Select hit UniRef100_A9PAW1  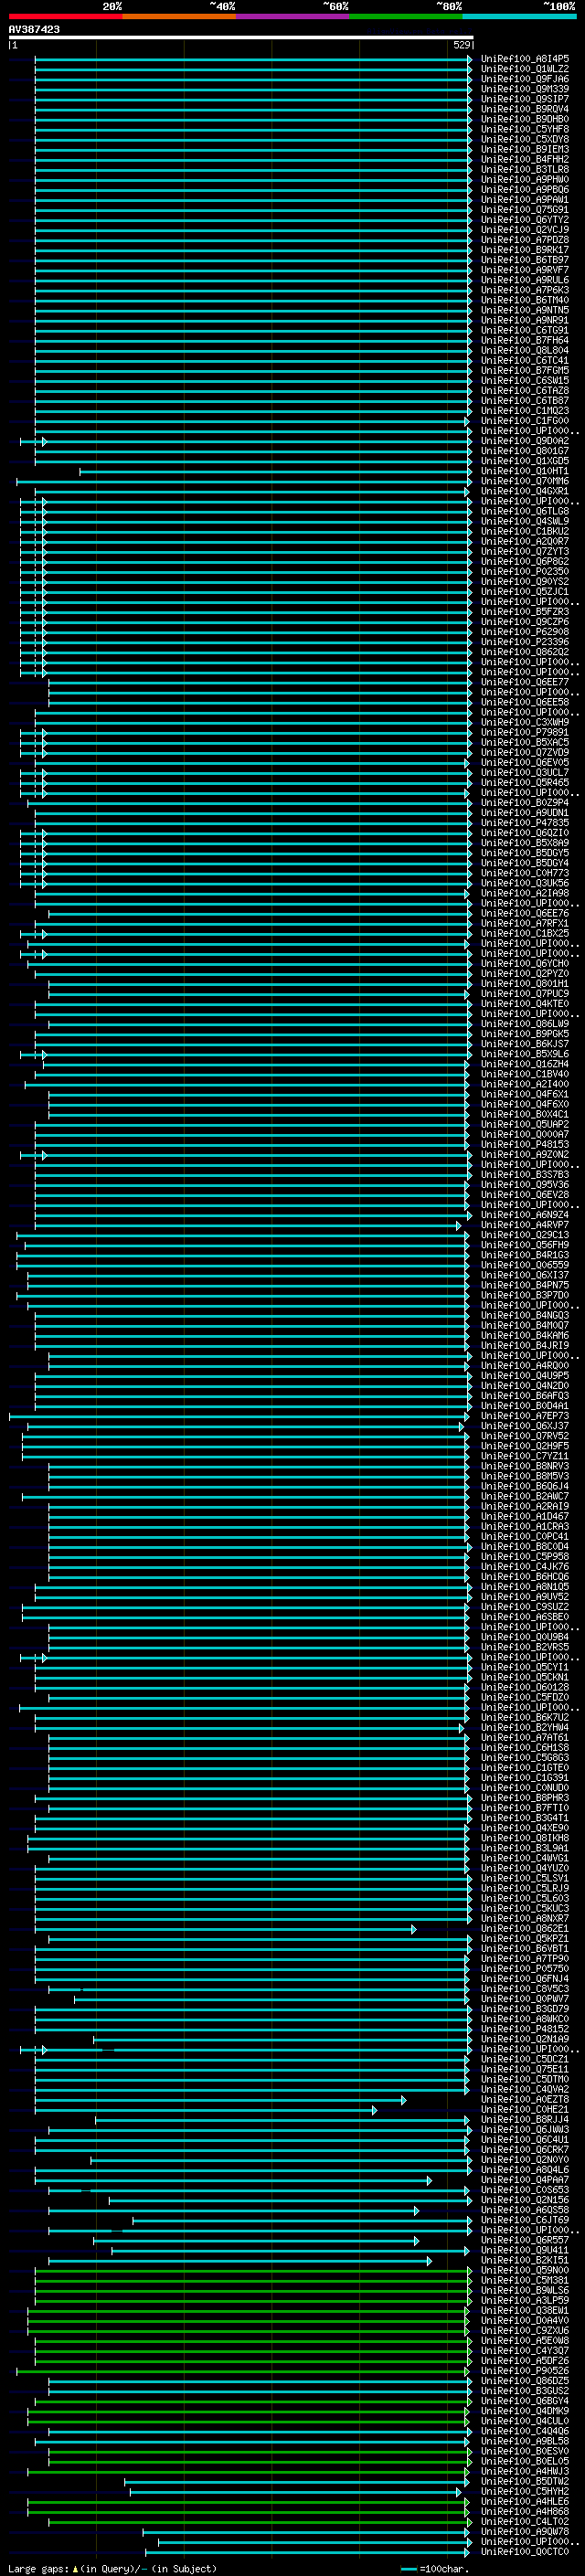[524, 199]
